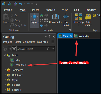101x94 pixels.
Task: Switch to Computer tab in Catalog pane
Action: click(29, 42)
